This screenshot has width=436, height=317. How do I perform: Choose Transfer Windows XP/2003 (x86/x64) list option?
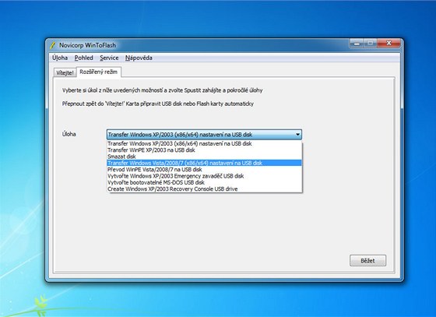click(204, 144)
